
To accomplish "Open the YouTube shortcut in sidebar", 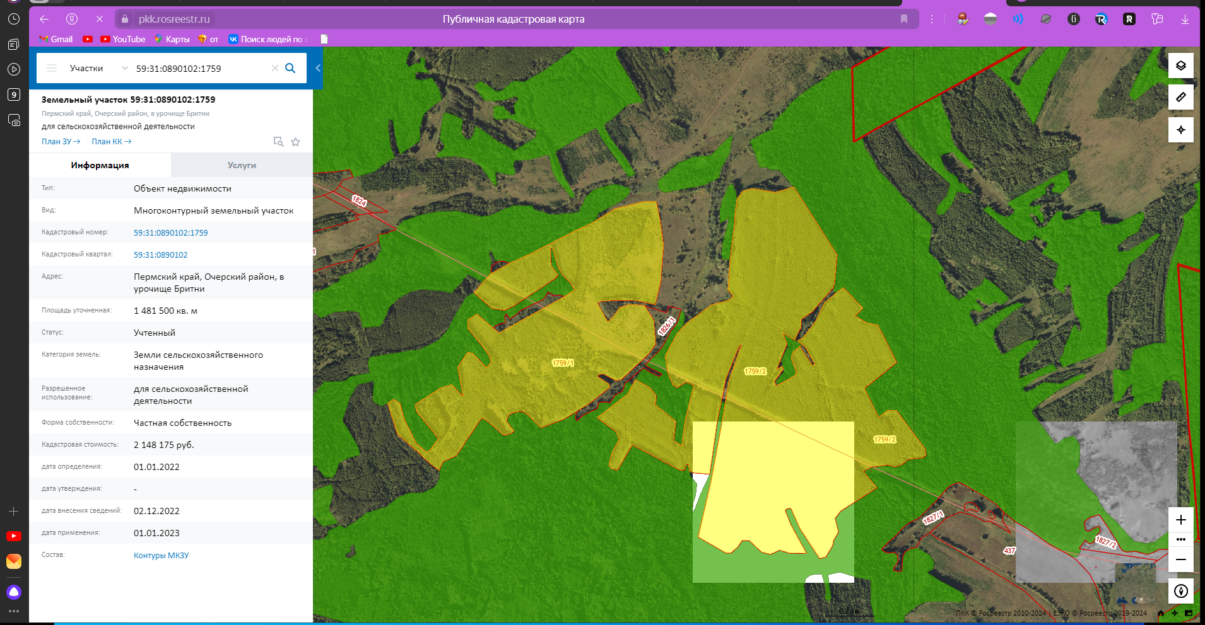I will 14,536.
